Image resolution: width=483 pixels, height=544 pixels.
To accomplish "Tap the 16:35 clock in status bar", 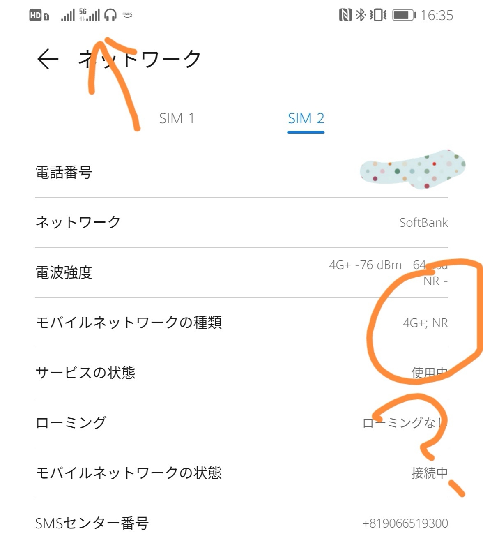I will click(x=437, y=16).
